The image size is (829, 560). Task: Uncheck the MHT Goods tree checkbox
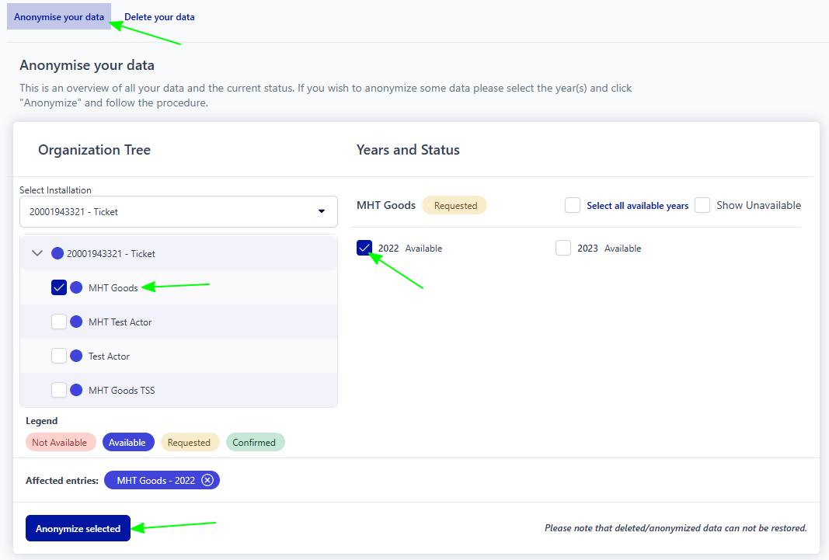(x=59, y=287)
